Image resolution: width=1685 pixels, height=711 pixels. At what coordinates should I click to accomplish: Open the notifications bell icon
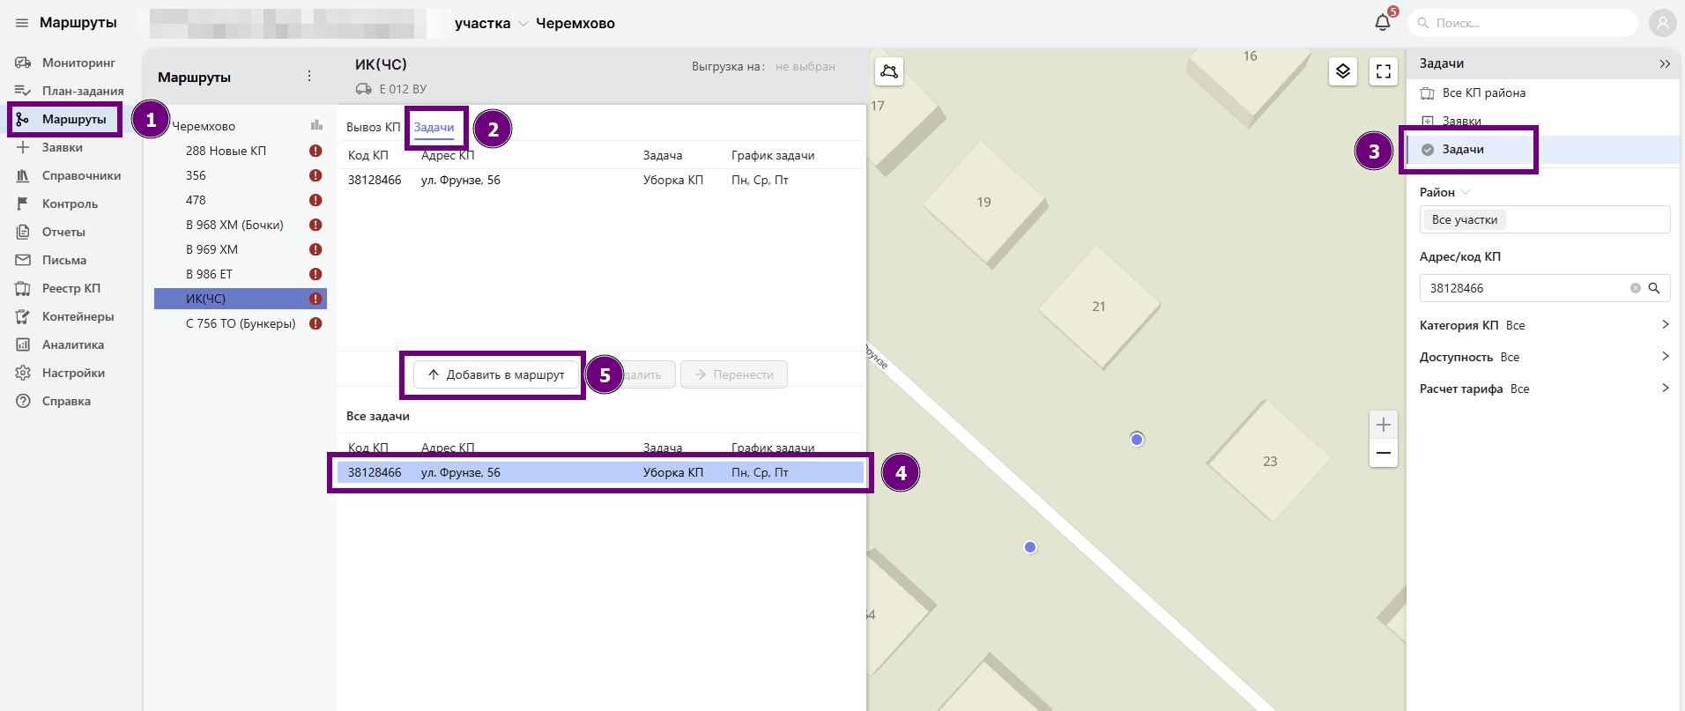click(1382, 23)
